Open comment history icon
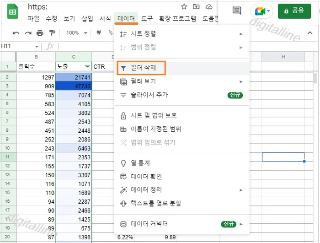320x243 pixels. pyautogui.click(x=236, y=11)
